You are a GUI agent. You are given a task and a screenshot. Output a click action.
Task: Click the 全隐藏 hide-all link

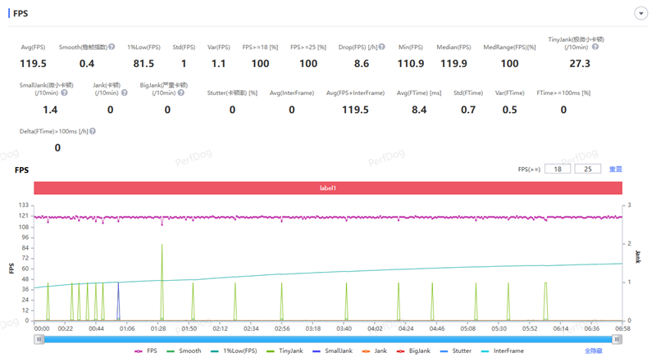[x=593, y=350]
